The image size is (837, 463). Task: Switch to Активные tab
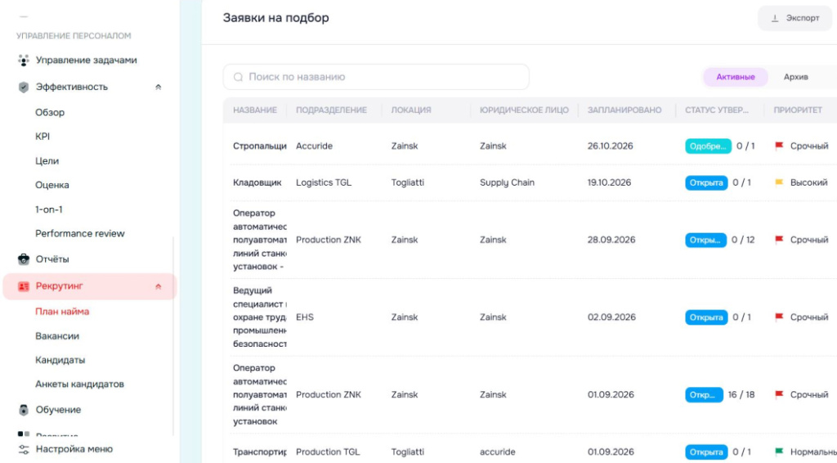coord(735,77)
